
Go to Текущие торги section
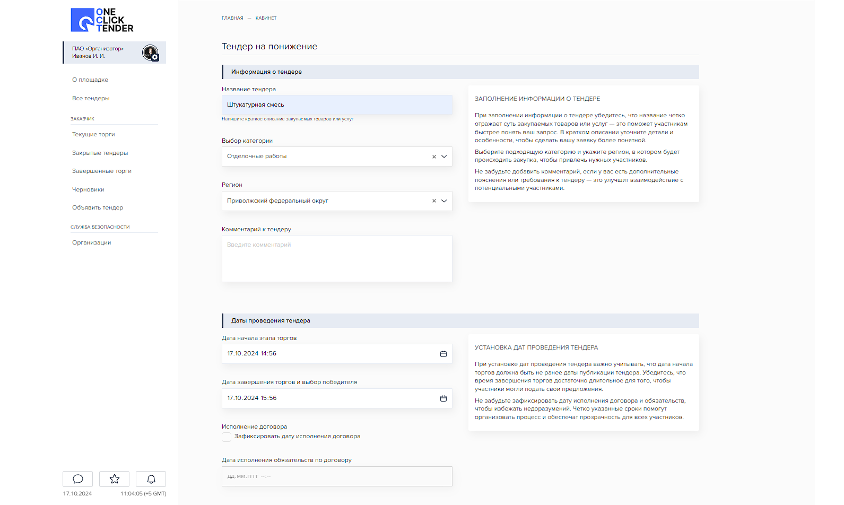coord(93,134)
